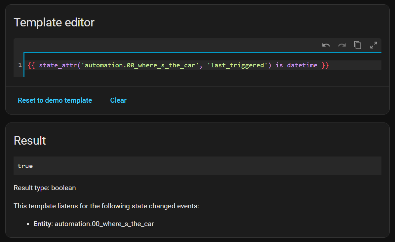The width and height of the screenshot is (395, 242).
Task: Clear the template editor contents
Action: click(118, 100)
